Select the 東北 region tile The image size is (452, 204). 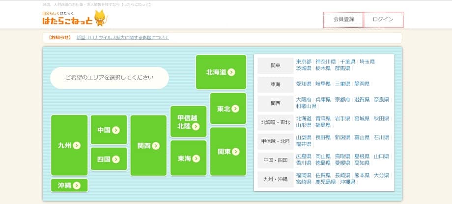tap(228, 109)
